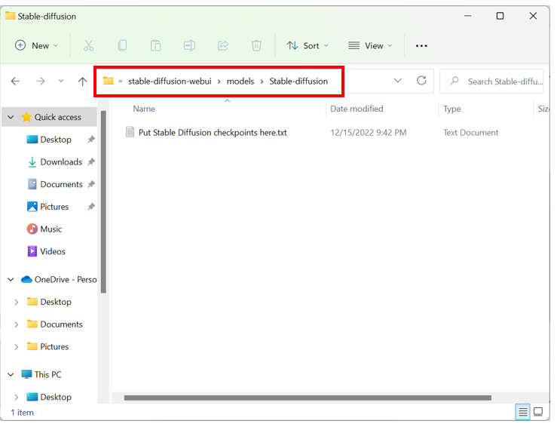
Task: Maximize the Stable-diffusion window
Action: [x=500, y=16]
